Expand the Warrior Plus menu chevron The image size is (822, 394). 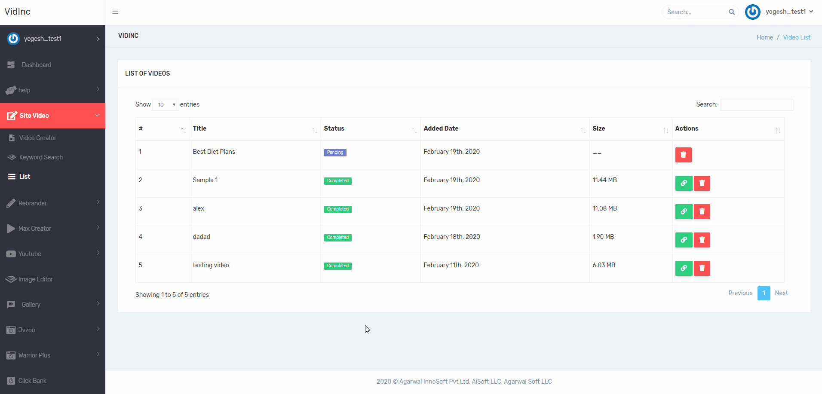click(98, 354)
